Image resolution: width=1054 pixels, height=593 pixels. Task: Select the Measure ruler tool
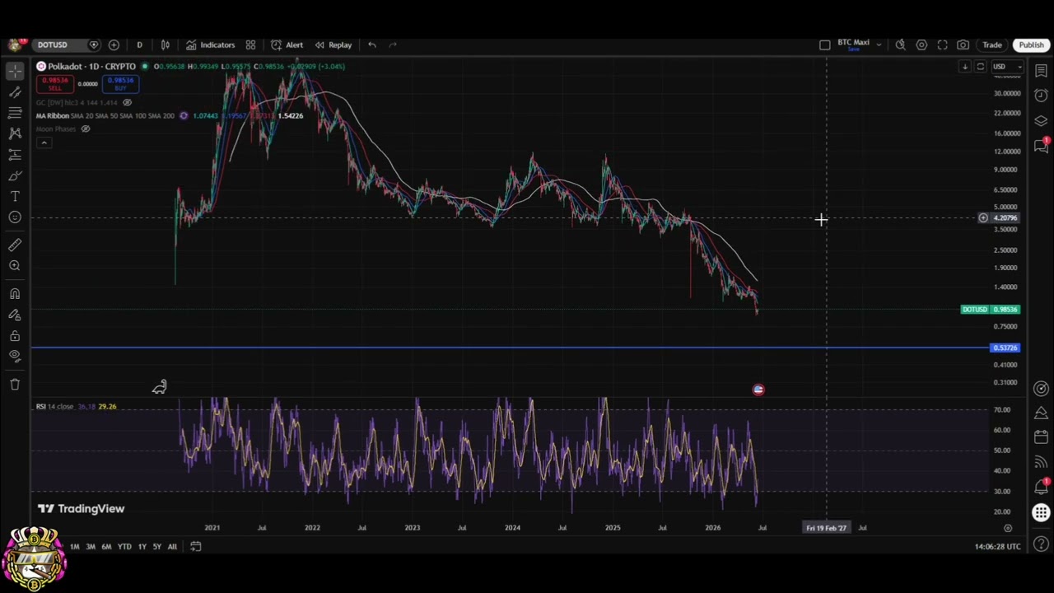(15, 245)
